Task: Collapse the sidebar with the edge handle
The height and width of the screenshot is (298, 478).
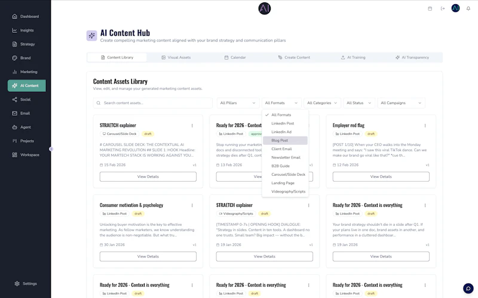Action: 51,149
